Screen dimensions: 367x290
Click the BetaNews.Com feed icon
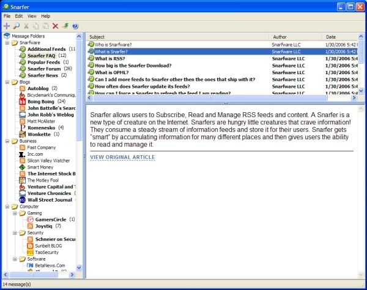point(30,265)
